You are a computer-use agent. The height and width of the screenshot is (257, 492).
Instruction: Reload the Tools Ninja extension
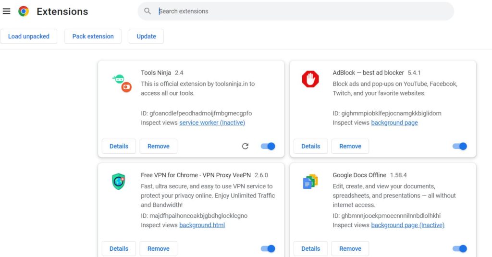pos(245,146)
